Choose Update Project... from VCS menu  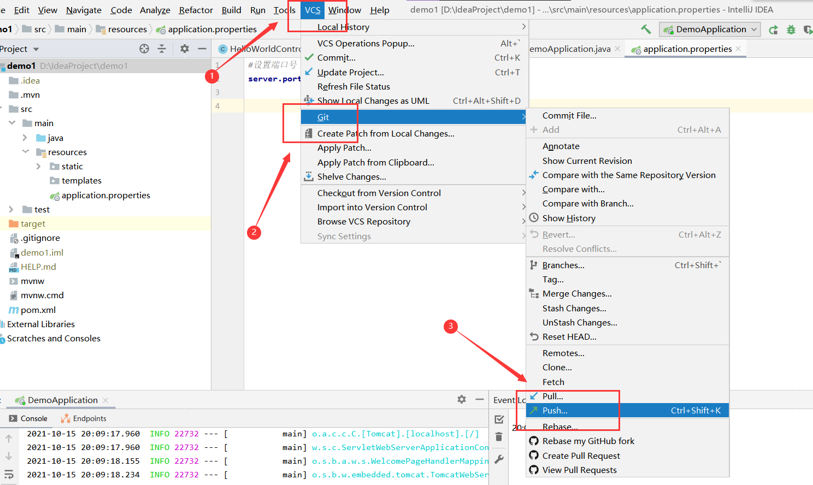click(x=415, y=72)
